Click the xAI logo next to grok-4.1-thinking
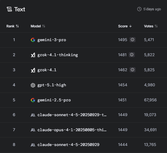Image resolution: width=167 pixels, height=153 pixels. (33, 55)
